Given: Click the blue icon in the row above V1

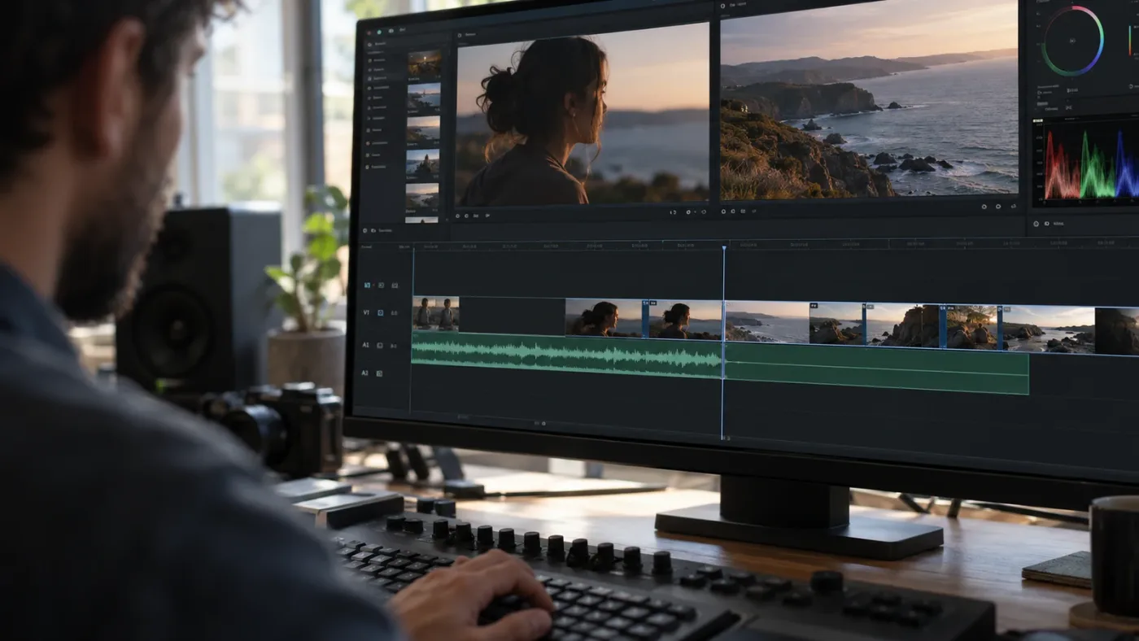Looking at the screenshot, I should [x=367, y=285].
